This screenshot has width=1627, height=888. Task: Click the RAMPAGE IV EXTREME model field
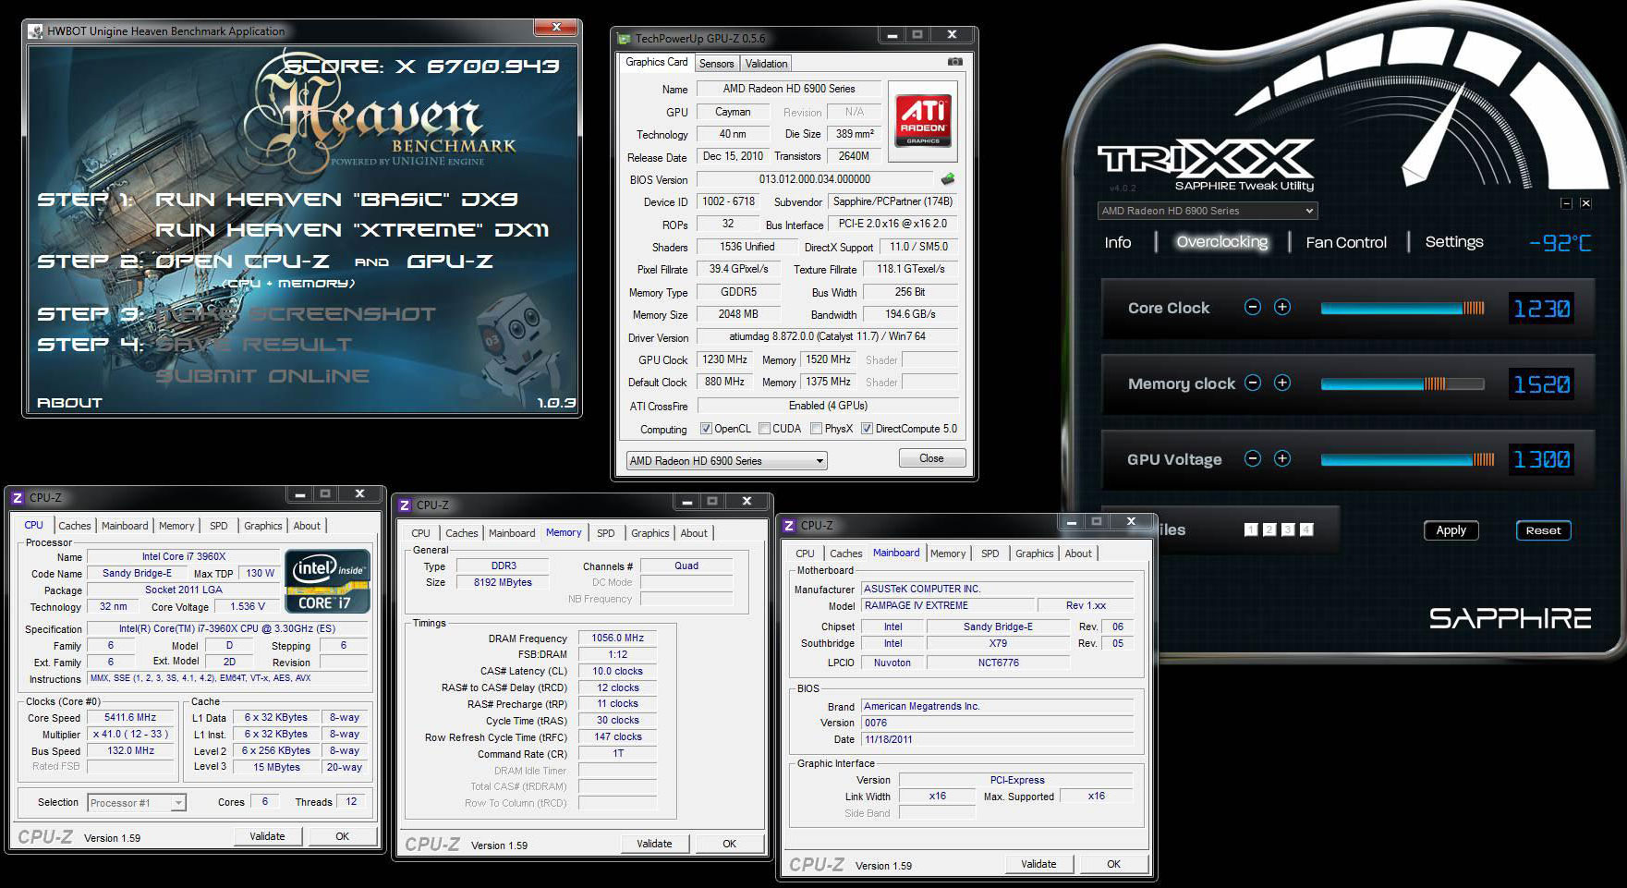click(946, 605)
